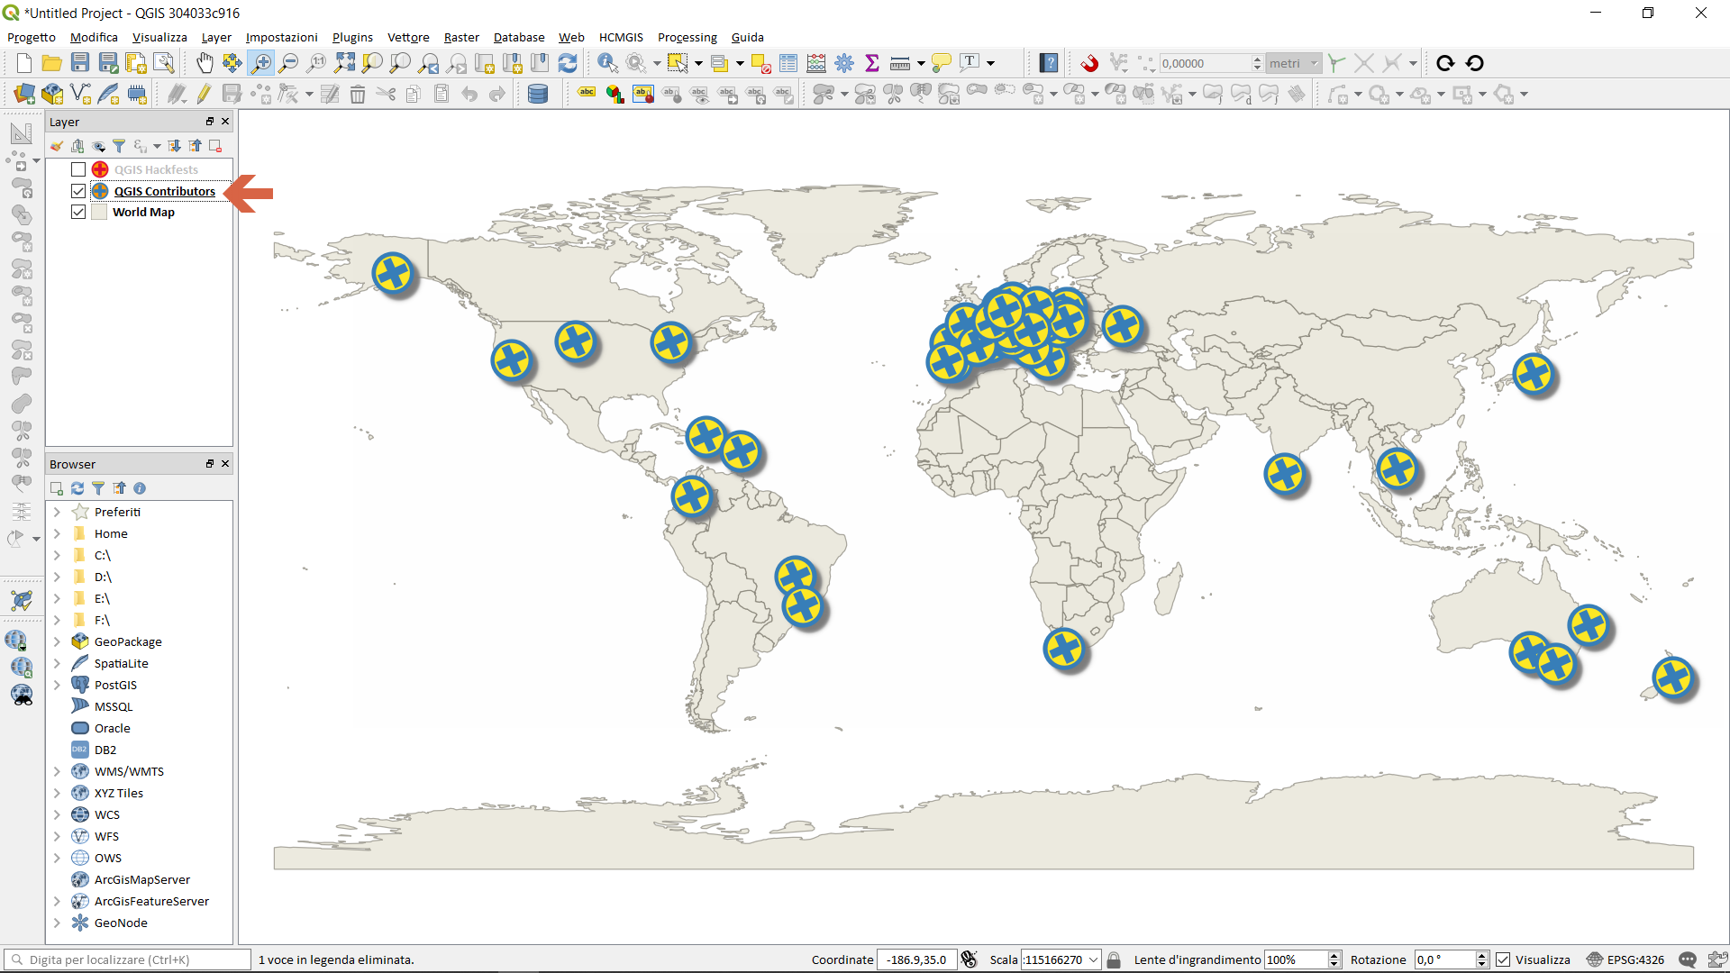Open the attribute table icon
The height and width of the screenshot is (973, 1730).
click(788, 63)
